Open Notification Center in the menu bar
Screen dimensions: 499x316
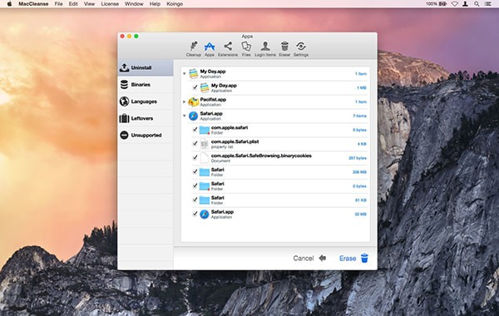coord(487,4)
